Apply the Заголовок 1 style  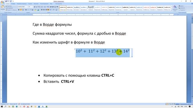click(x=77, y=8)
